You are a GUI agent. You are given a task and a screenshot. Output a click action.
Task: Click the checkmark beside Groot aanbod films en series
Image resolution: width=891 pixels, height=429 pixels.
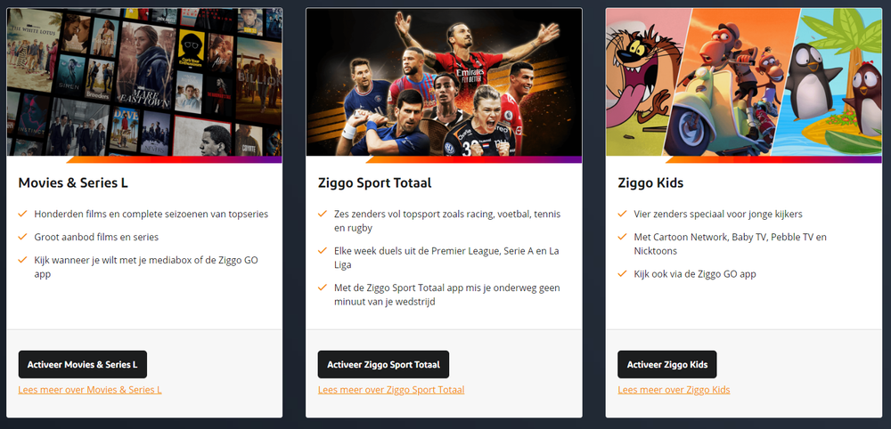(x=23, y=237)
